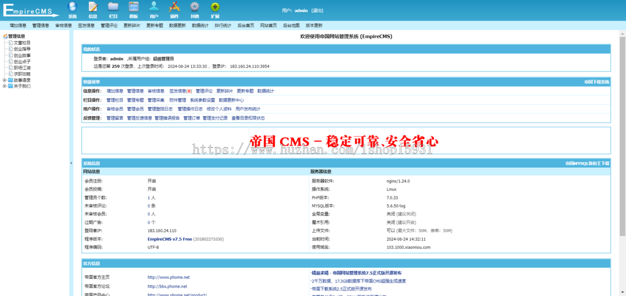Expand the 故事语录 tree node

point(5,80)
